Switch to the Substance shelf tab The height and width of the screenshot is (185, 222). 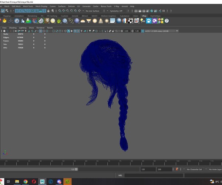(x=125, y=16)
